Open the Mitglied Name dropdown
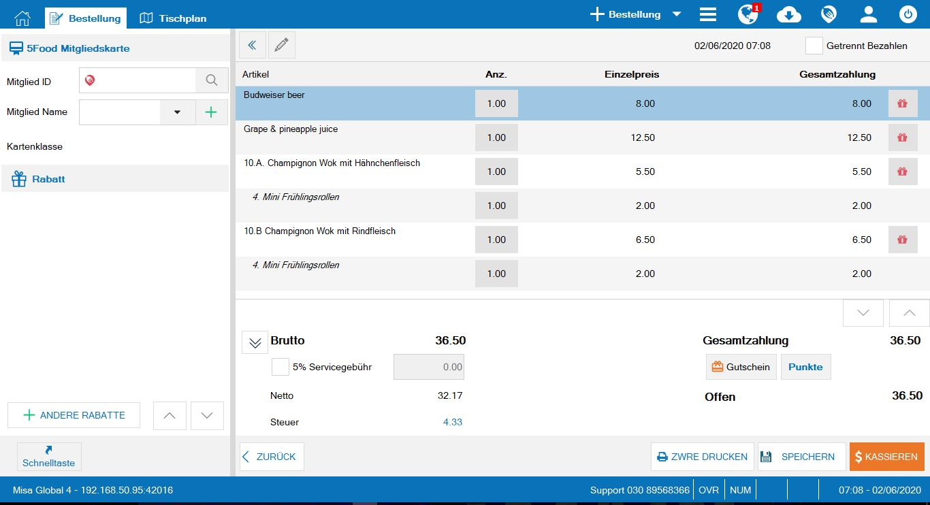Viewport: 930px width, 505px height. pos(177,112)
